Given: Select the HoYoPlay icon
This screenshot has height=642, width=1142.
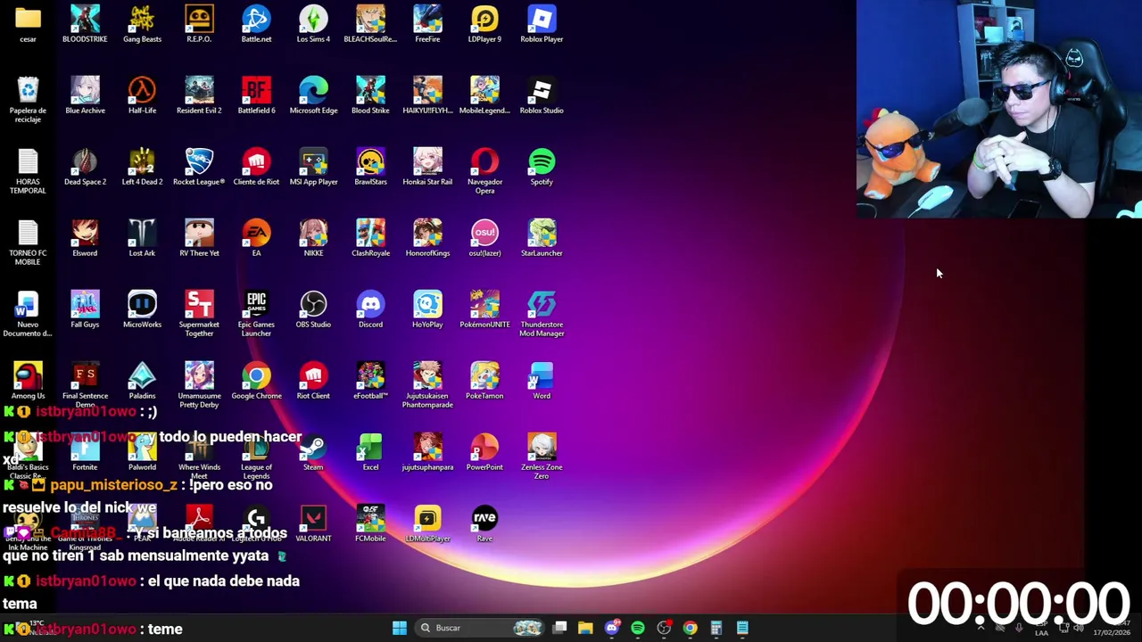Looking at the screenshot, I should coord(427,309).
